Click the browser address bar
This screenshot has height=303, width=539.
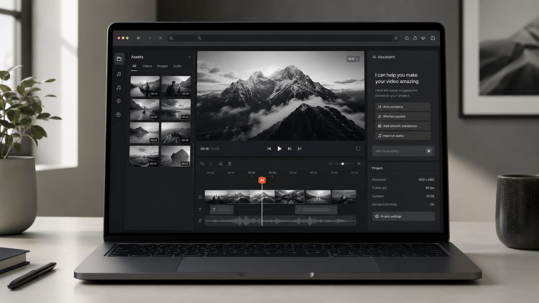tap(283, 38)
